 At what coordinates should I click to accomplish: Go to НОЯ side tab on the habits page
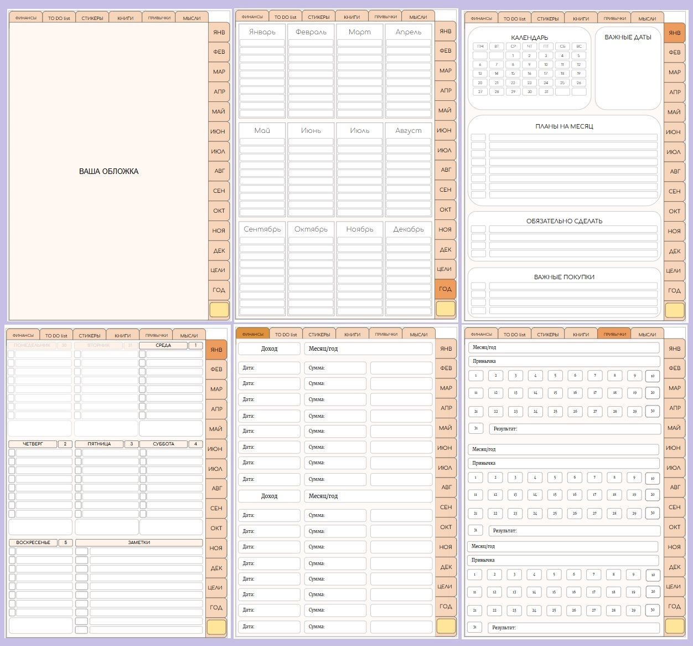pyautogui.click(x=674, y=547)
